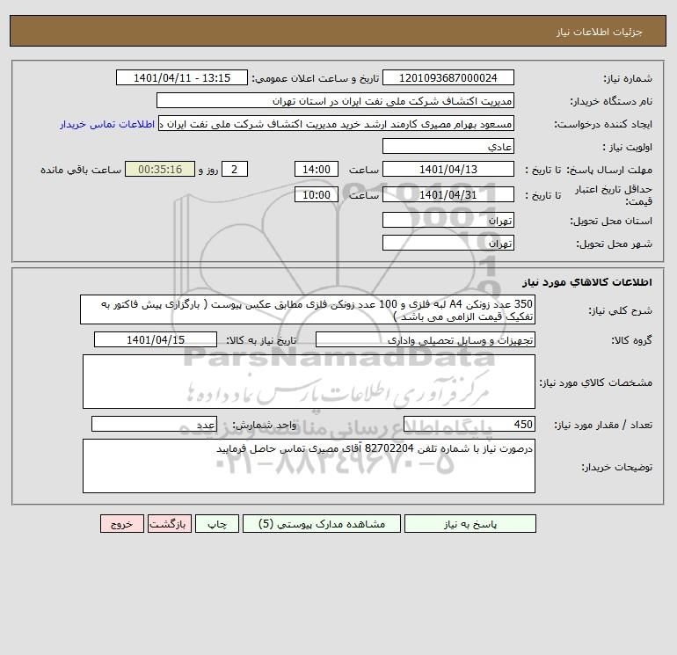
Task: Select the need number field 1201093687000024
Action: [448, 77]
